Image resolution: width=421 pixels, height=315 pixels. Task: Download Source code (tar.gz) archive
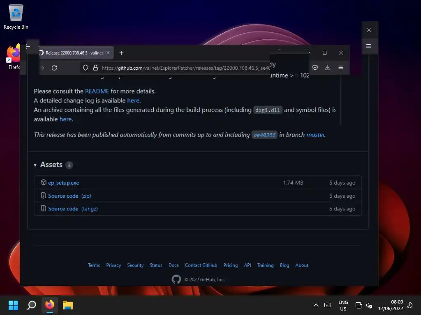point(73,209)
